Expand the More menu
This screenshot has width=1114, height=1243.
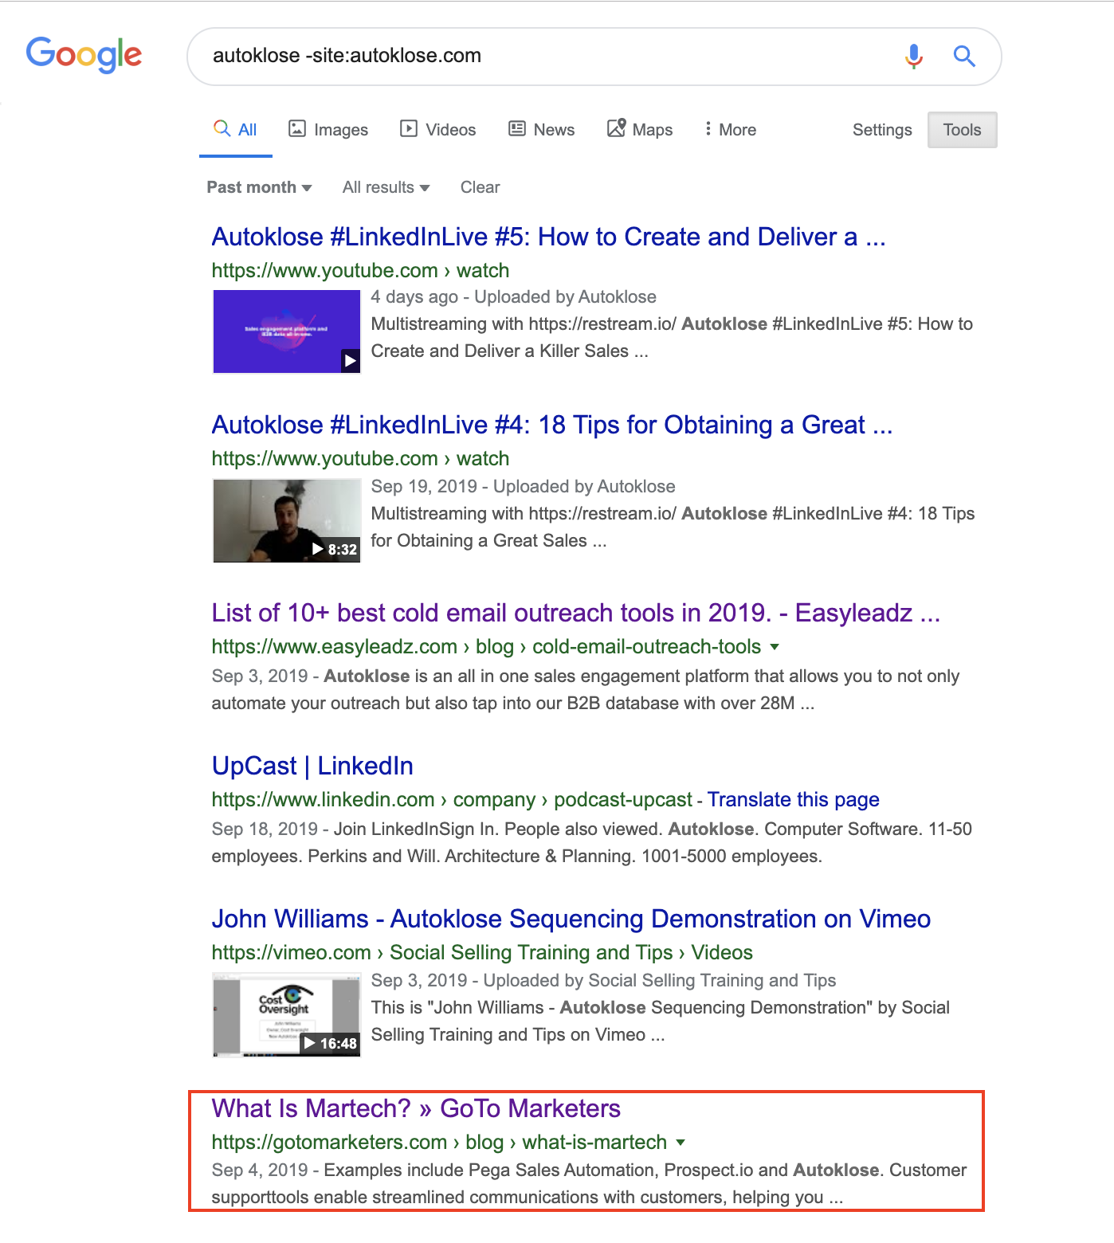[730, 130]
